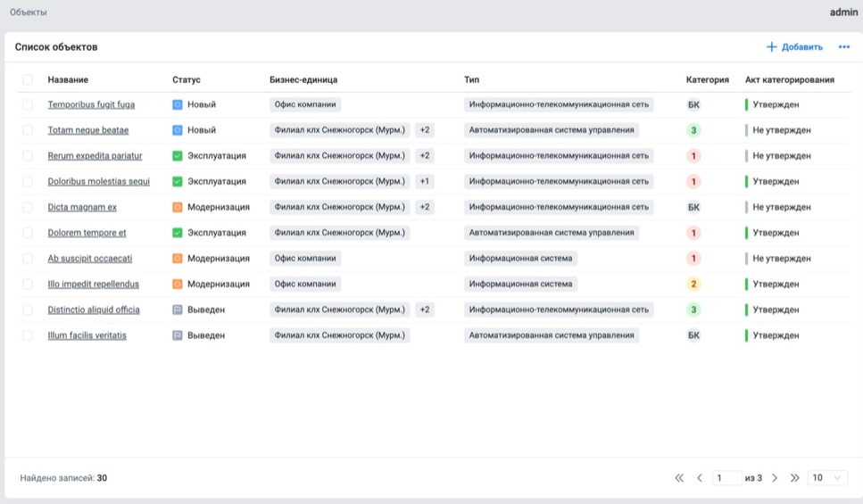
Task: Open the Illo impedit repellendus object link
Action: 94,285
